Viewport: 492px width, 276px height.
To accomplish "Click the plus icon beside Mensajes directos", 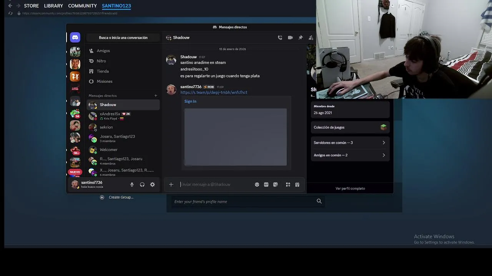I will [156, 95].
